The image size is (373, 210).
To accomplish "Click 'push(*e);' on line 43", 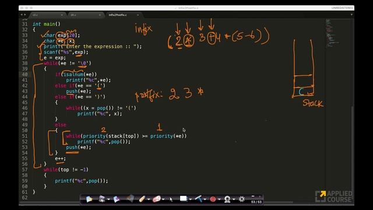I will 79,92.
